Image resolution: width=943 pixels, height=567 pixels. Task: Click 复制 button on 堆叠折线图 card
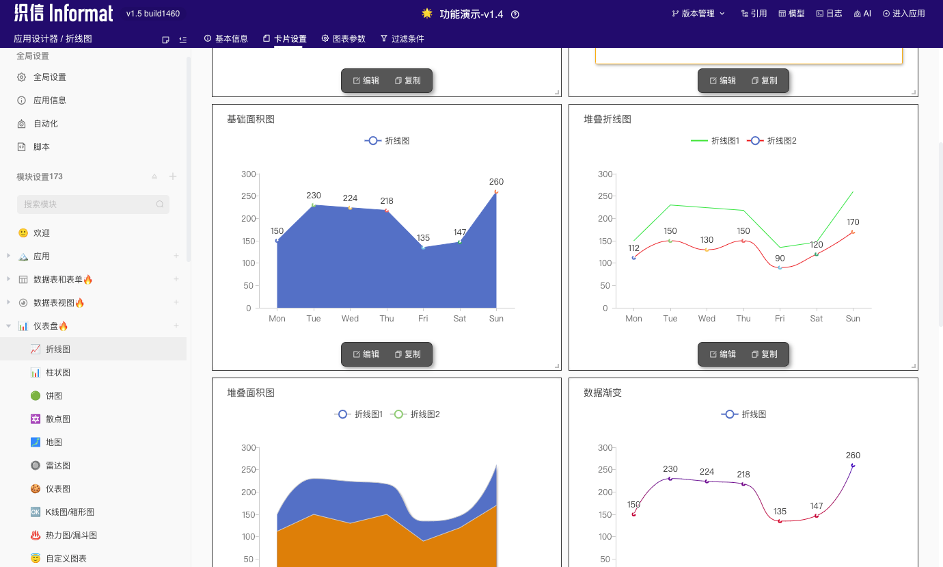click(x=765, y=354)
